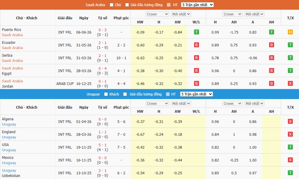Viewport: 299px width, 179px height.
Task: Tick the Khách checkbox for Uruguay
Action: (106, 94)
